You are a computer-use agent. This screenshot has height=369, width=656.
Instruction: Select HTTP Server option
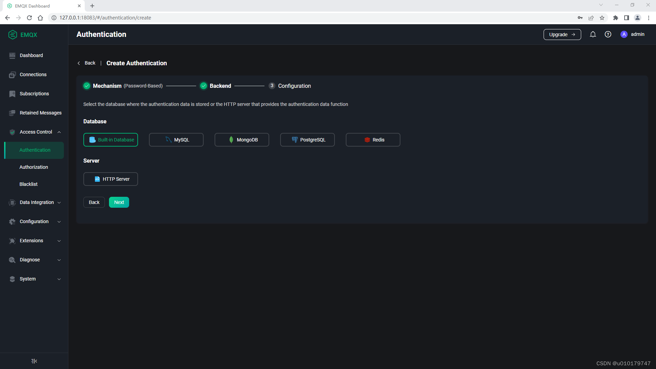[x=111, y=179]
